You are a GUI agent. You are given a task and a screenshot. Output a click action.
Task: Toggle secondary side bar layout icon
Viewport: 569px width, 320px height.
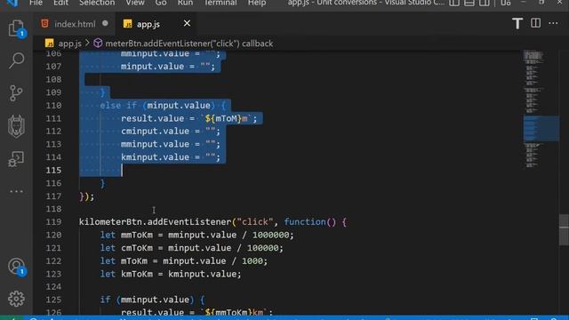coord(484,3)
